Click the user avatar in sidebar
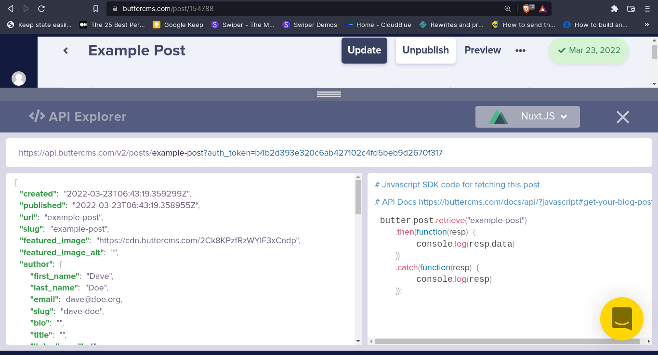This screenshot has width=658, height=355. pyautogui.click(x=19, y=79)
